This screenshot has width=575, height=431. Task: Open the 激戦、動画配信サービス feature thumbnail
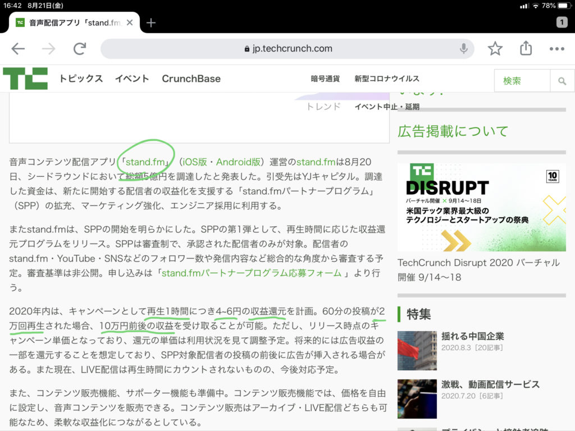tap(417, 399)
